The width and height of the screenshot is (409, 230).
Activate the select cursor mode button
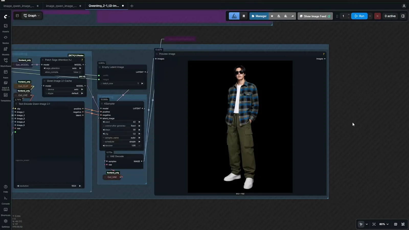[361, 224]
